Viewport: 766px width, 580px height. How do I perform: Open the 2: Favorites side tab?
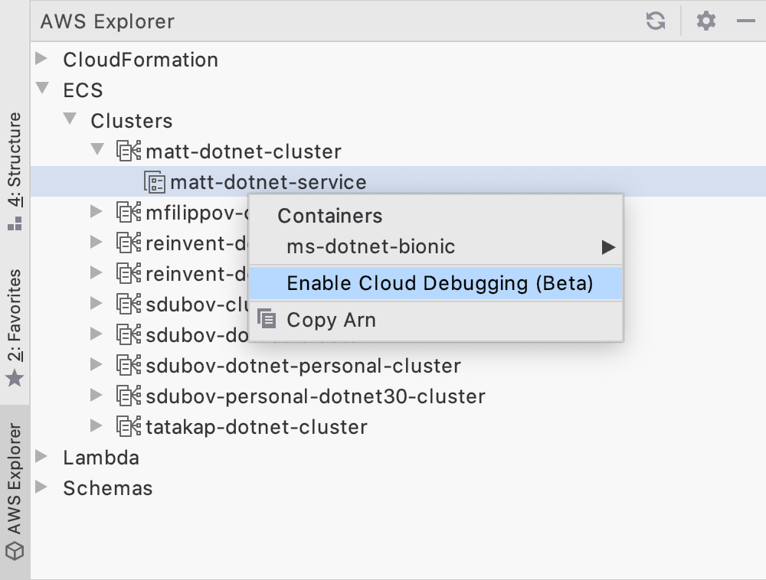pyautogui.click(x=15, y=327)
